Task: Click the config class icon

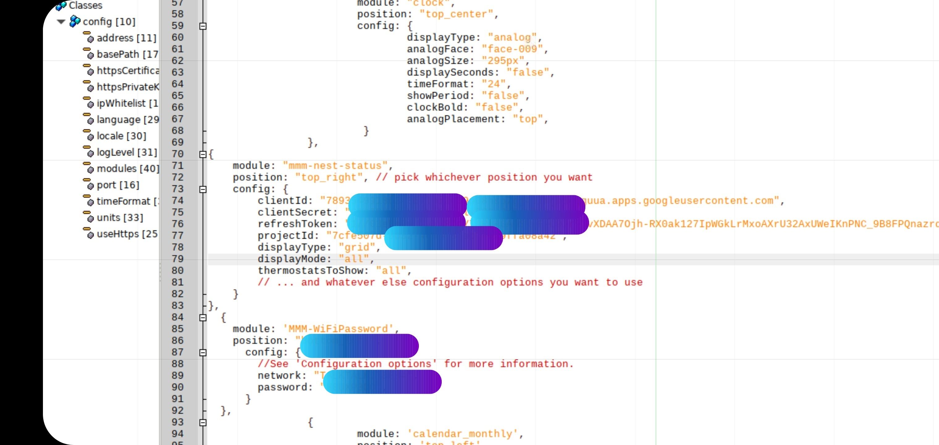Action: 75,22
